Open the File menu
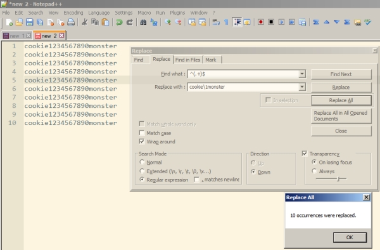This screenshot has width=380, height=250. pyautogui.click(x=6, y=13)
